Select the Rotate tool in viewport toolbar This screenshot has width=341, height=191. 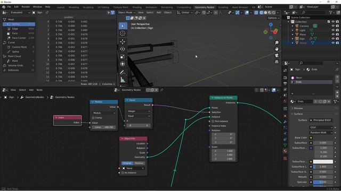click(x=123, y=49)
